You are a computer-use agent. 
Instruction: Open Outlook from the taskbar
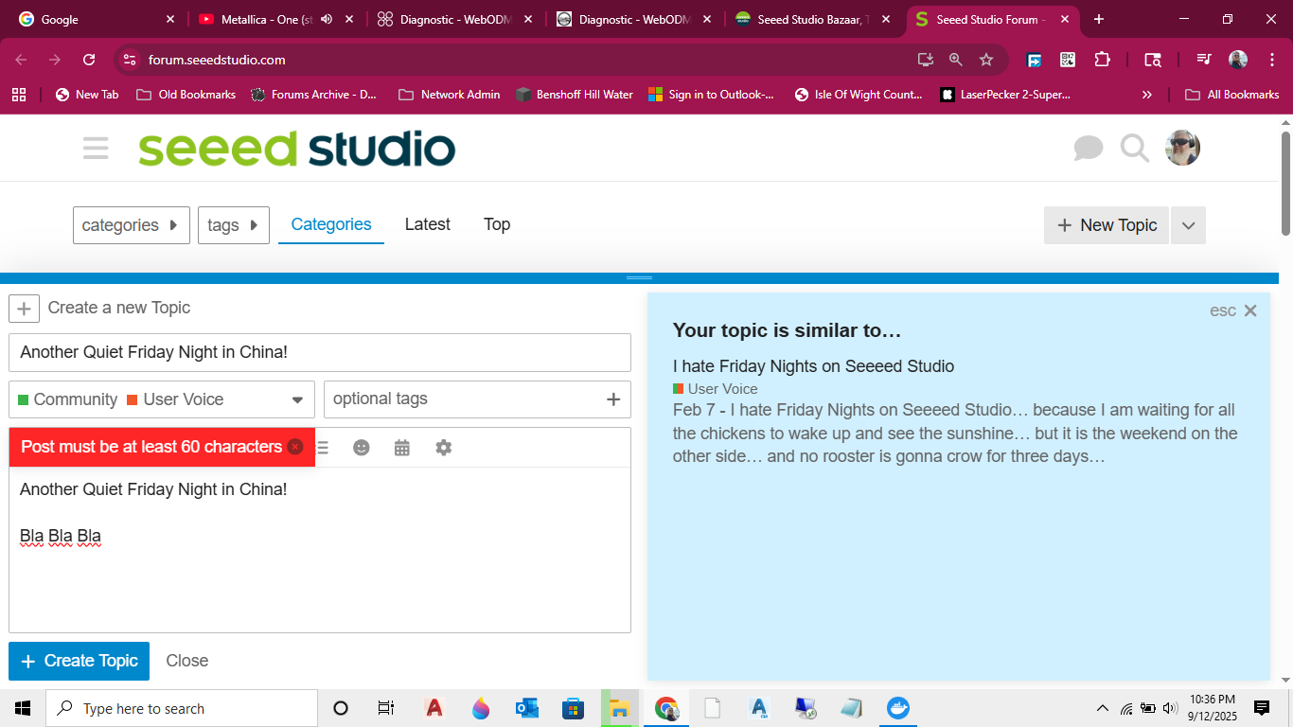click(527, 708)
